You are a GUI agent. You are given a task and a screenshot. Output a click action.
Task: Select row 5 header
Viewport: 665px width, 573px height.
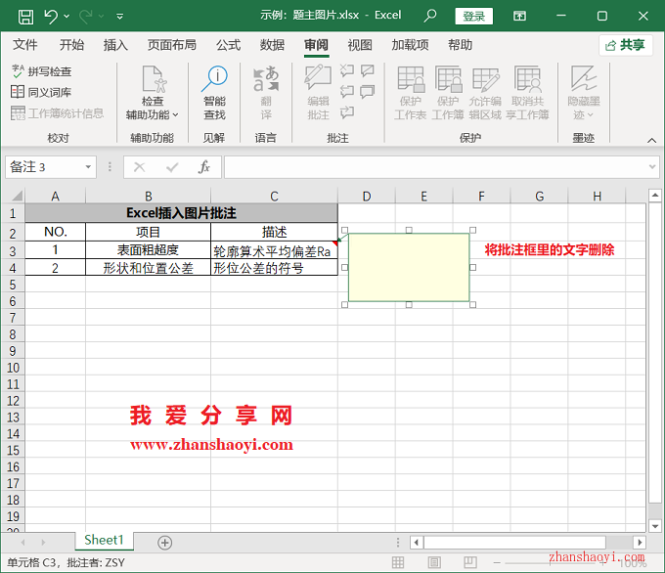13,285
